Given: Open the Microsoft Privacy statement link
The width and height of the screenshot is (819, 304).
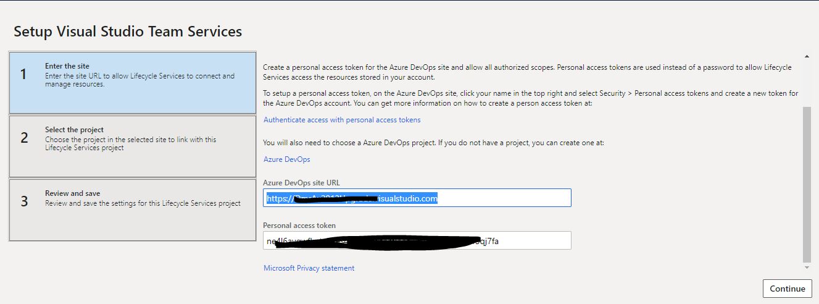Looking at the screenshot, I should pos(309,268).
